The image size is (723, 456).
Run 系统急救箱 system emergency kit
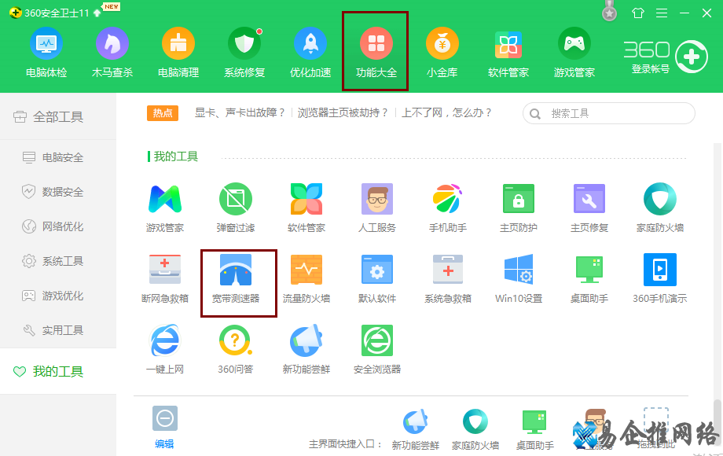coord(448,279)
